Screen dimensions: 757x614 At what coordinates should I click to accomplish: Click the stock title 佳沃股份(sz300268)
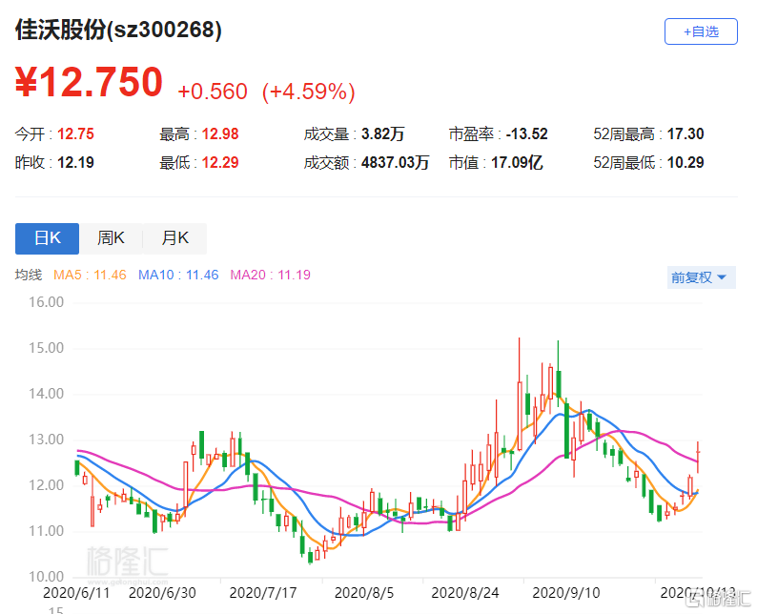[119, 30]
